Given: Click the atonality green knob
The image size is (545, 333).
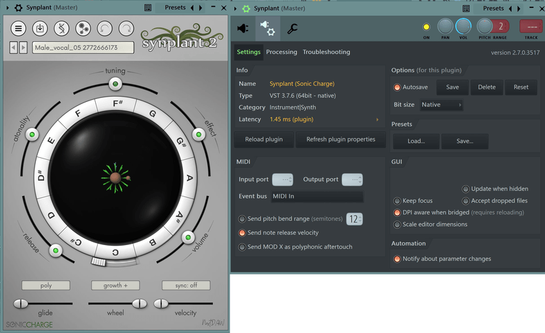Looking at the screenshot, I should click(x=32, y=135).
